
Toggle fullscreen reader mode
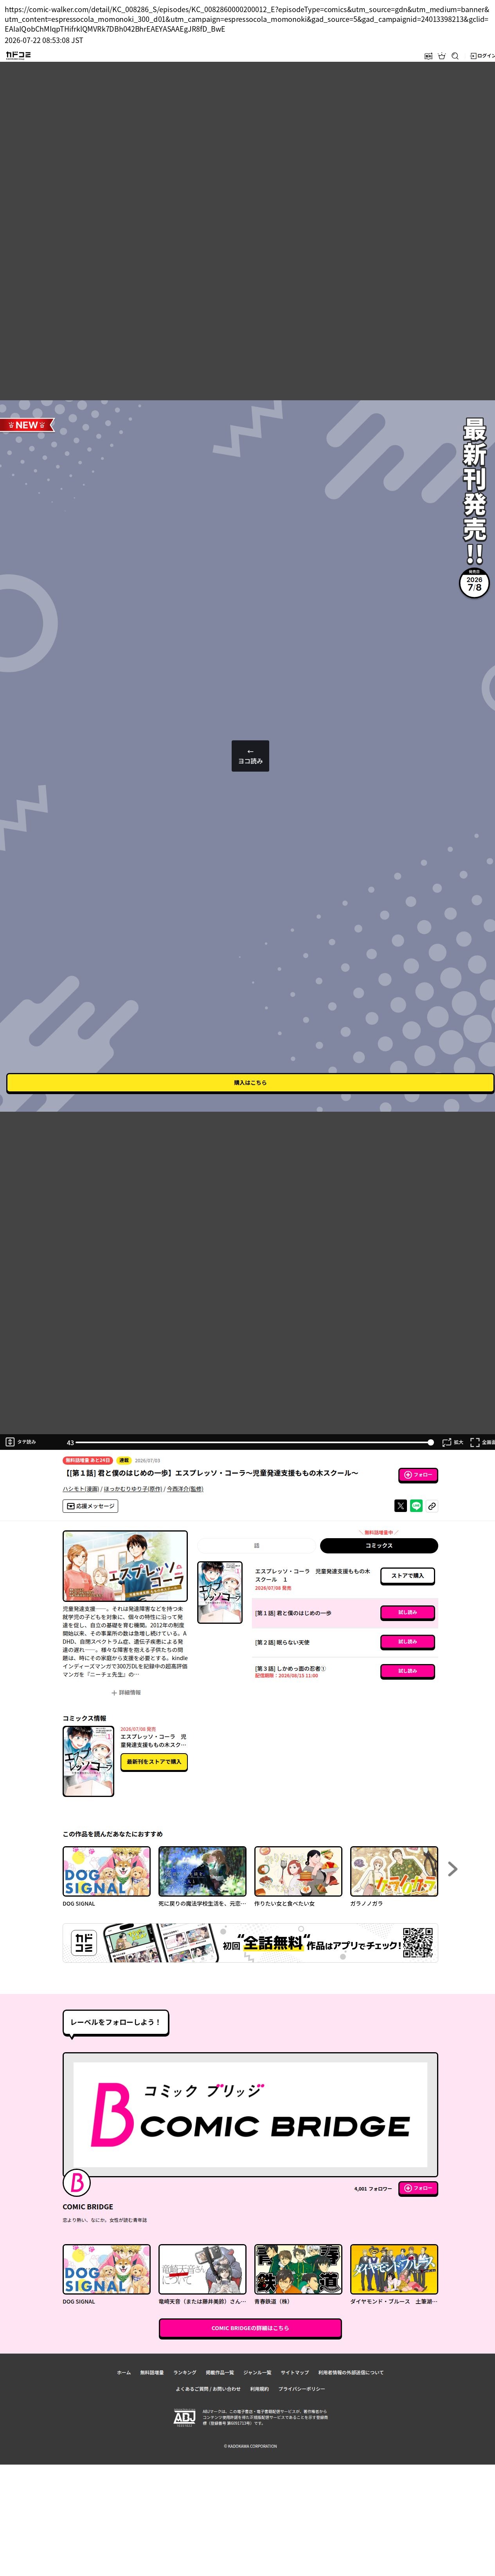click(x=482, y=1442)
